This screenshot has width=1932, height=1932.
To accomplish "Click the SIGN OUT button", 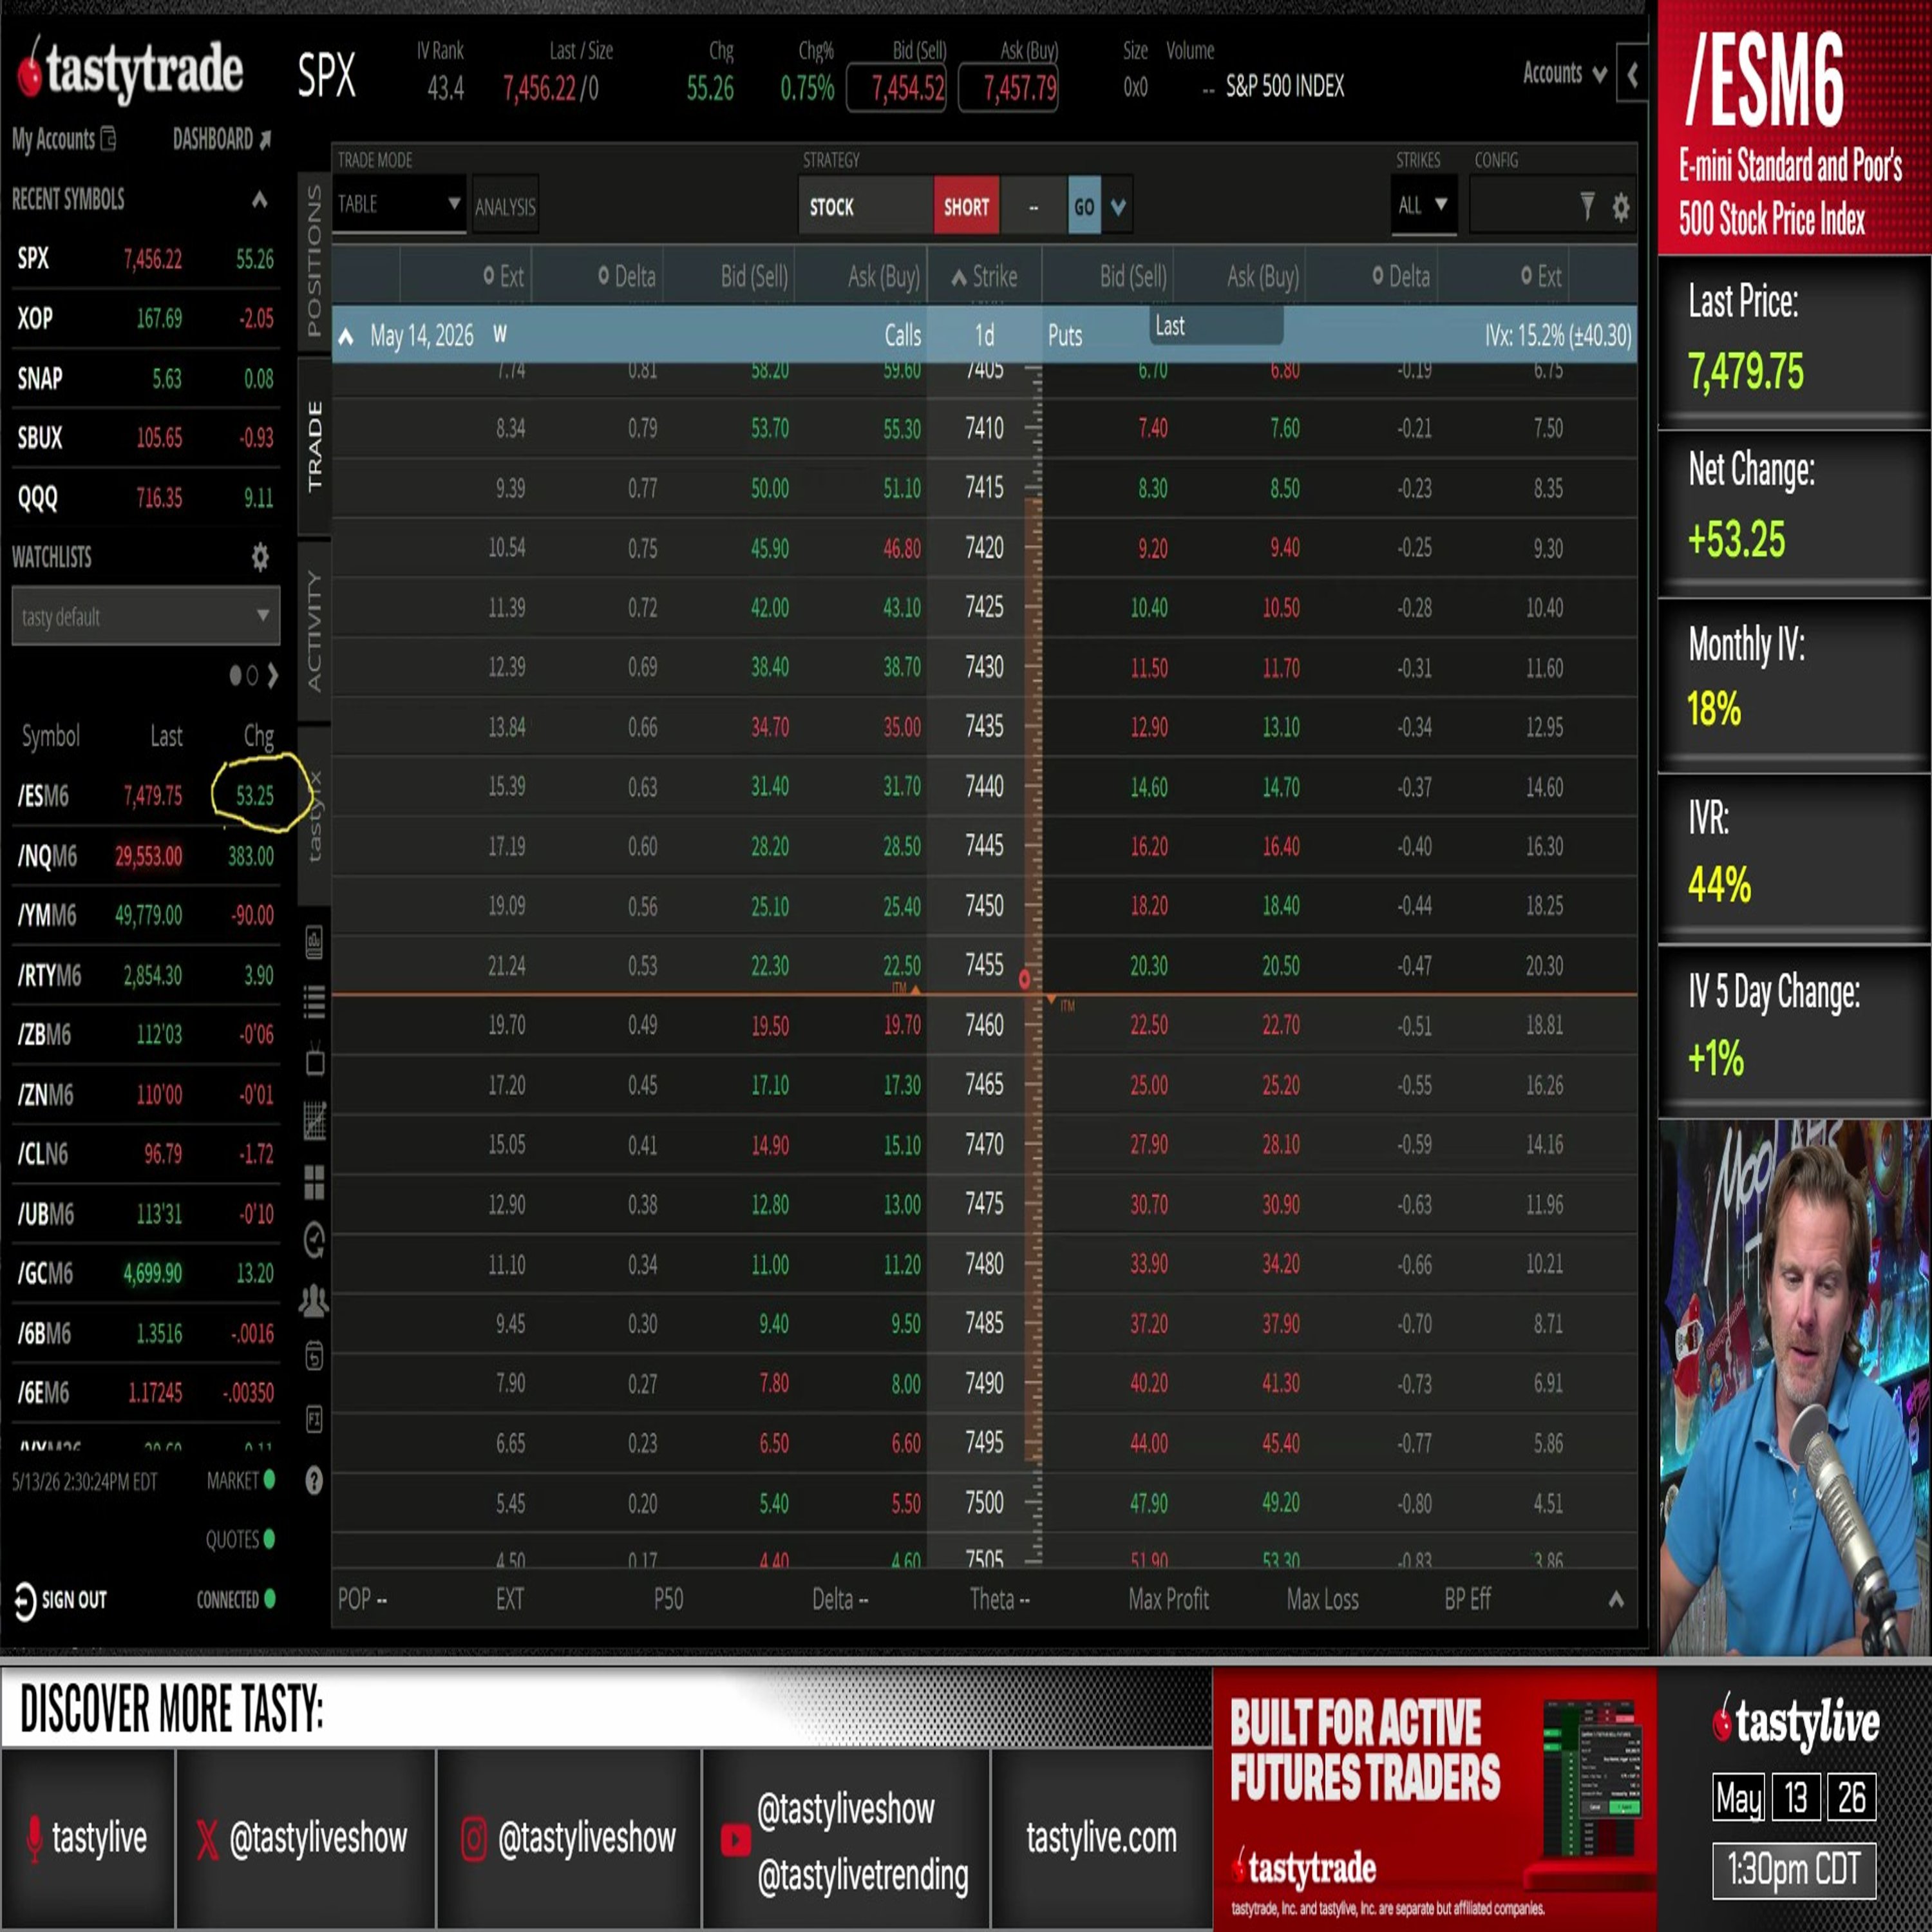I will pyautogui.click(x=61, y=1600).
